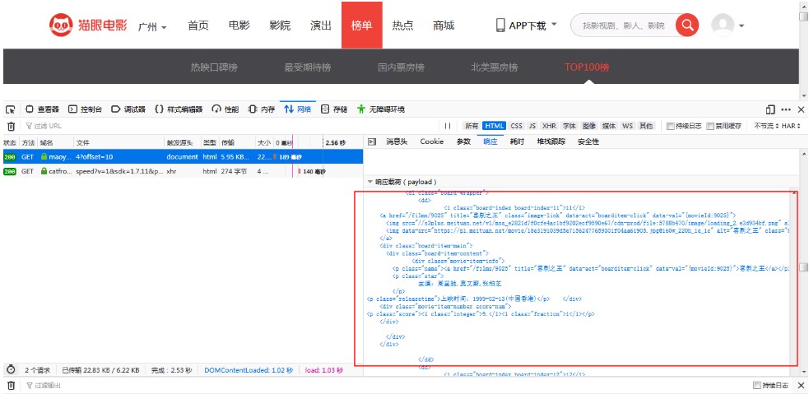Open the 堆栈跟踪 stack trace tab

(x=551, y=141)
